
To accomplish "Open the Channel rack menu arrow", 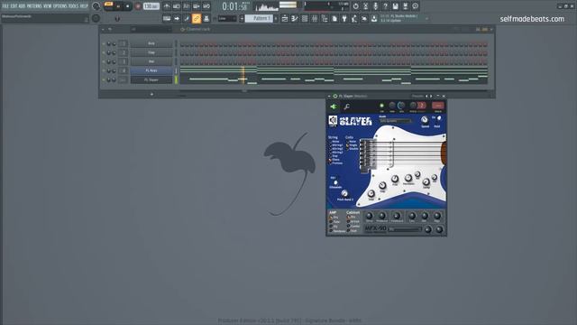I will [103, 30].
